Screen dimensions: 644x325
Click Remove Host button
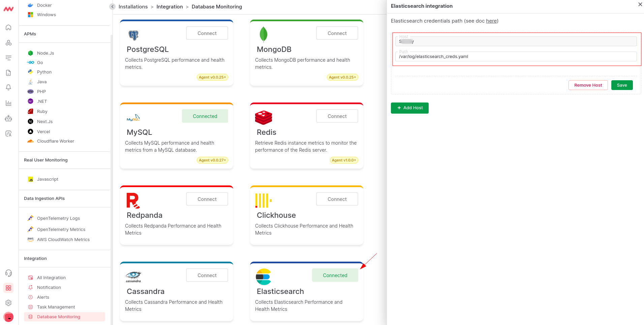(x=588, y=85)
